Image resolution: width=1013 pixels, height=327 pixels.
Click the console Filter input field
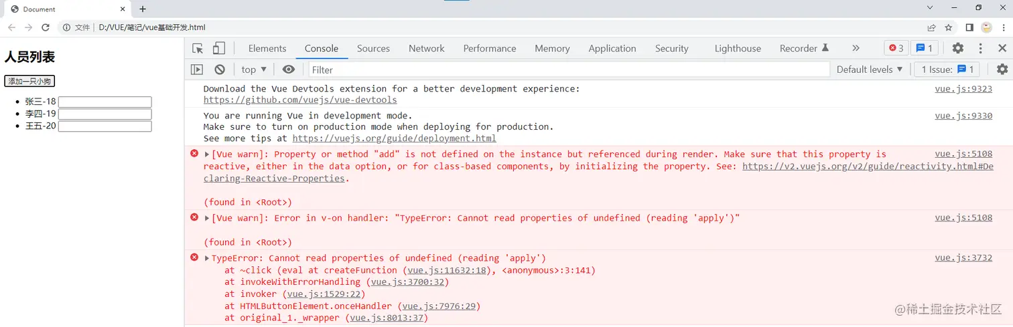point(569,70)
